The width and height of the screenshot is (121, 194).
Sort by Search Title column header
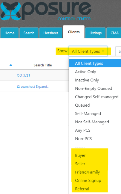[x=43, y=65]
